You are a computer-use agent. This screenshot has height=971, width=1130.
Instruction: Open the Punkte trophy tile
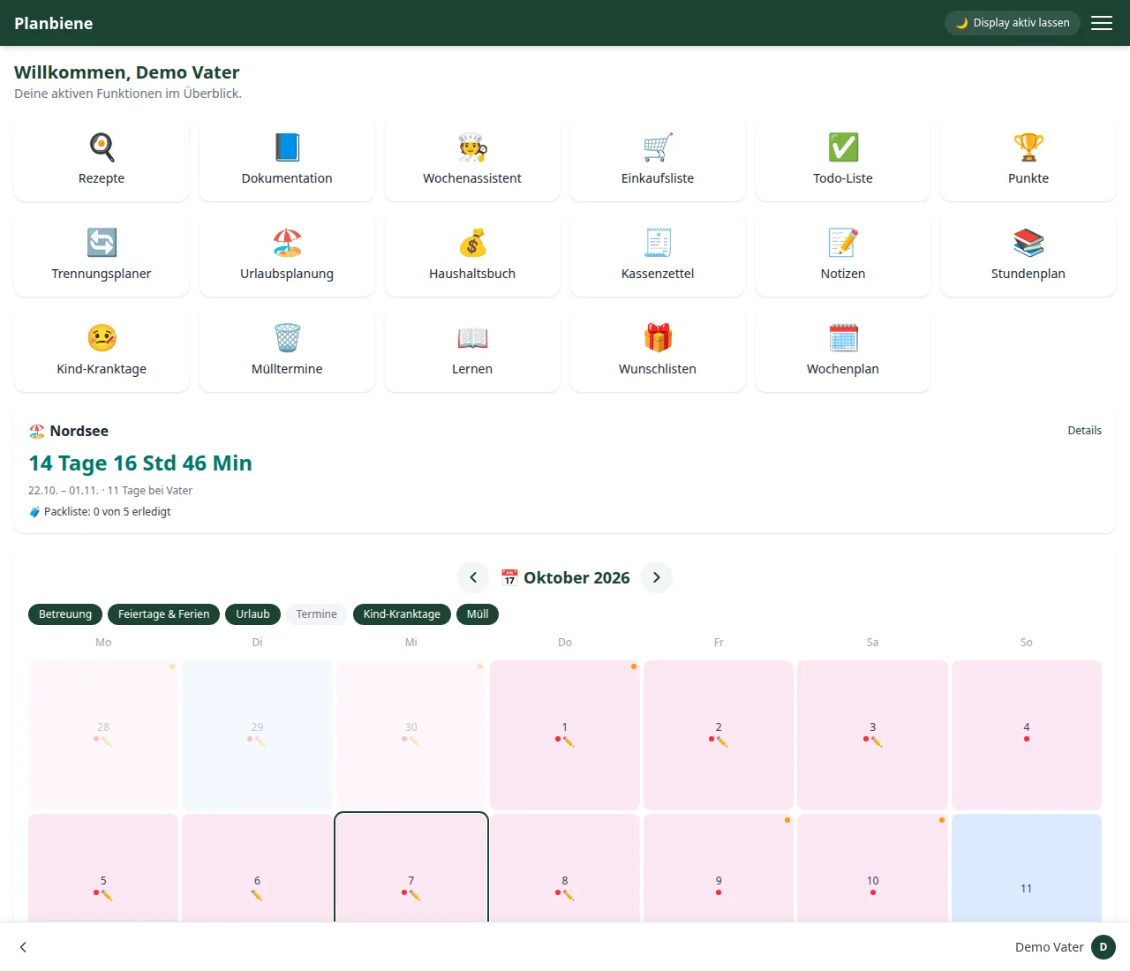click(1028, 161)
